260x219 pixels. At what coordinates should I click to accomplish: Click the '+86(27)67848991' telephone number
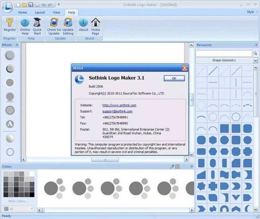(x=115, y=117)
